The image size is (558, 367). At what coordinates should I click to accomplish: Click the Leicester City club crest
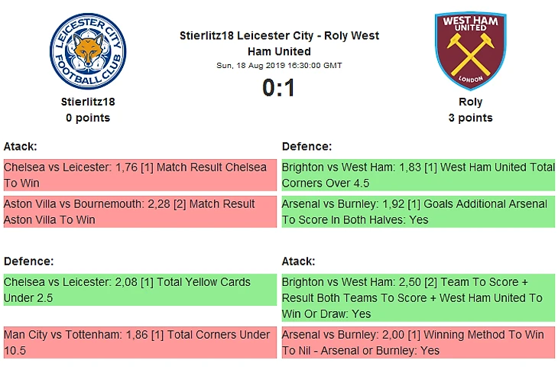(x=88, y=51)
